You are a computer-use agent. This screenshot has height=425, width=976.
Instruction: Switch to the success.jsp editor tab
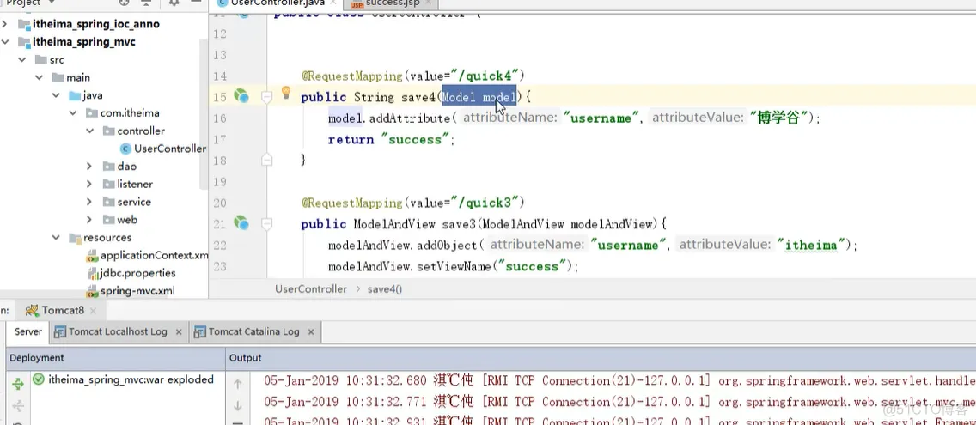pos(387,3)
